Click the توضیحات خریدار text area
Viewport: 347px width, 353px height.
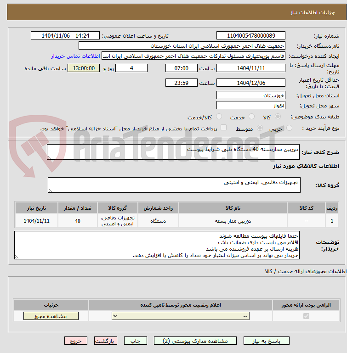click(x=157, y=245)
